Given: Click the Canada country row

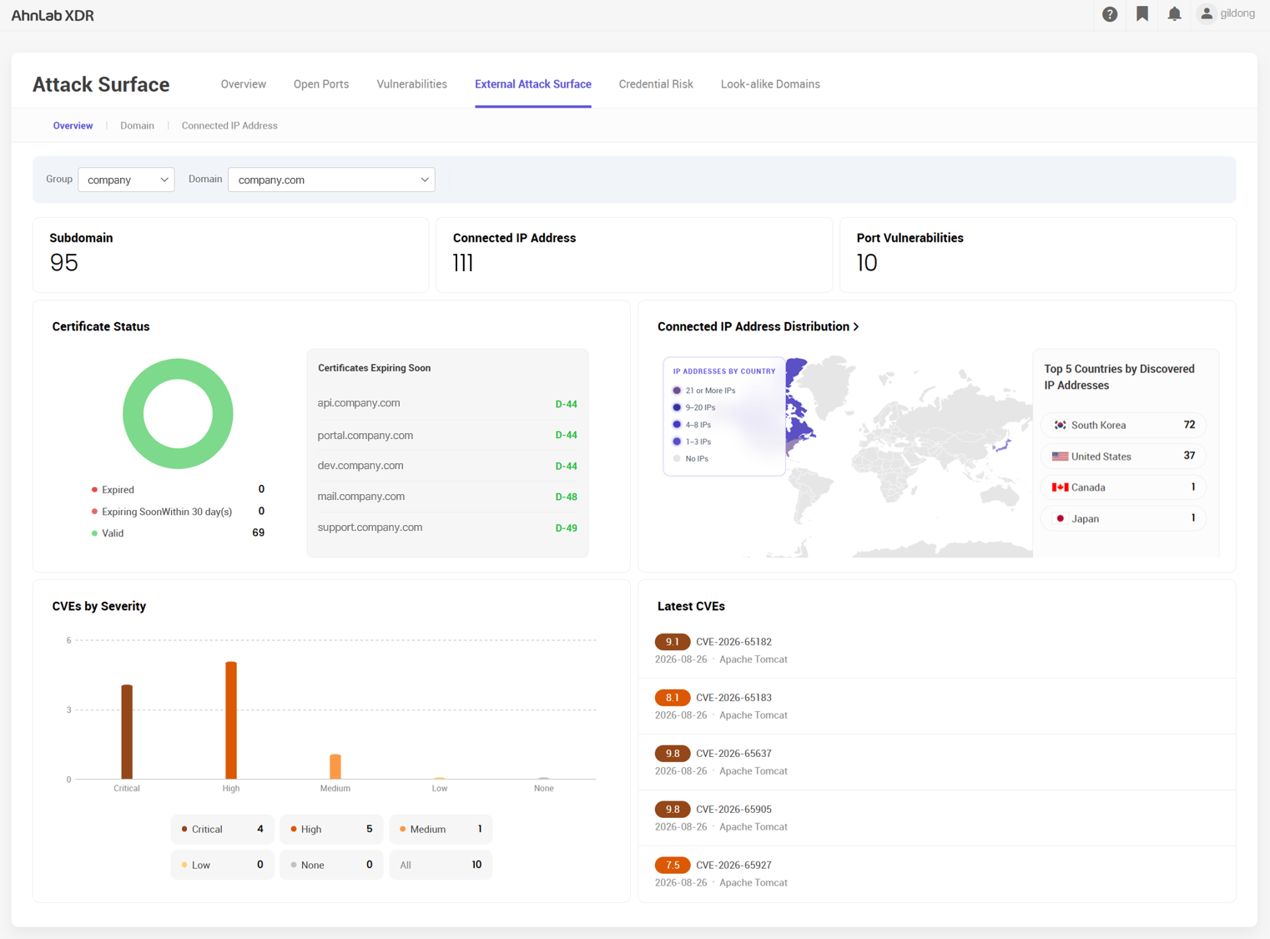Looking at the screenshot, I should coord(1122,487).
